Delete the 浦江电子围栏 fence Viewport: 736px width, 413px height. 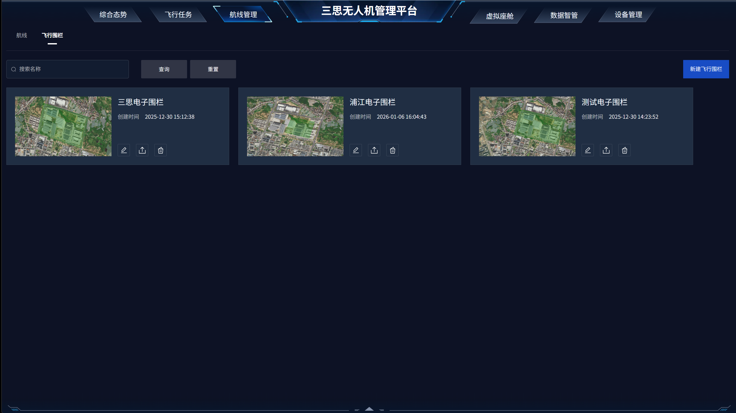click(x=392, y=150)
